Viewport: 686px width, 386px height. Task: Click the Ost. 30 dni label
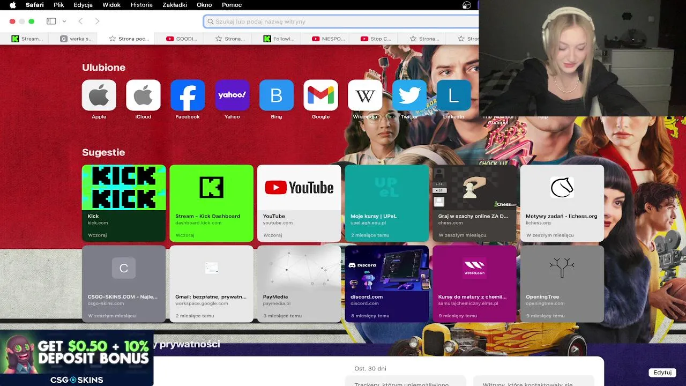click(x=370, y=368)
